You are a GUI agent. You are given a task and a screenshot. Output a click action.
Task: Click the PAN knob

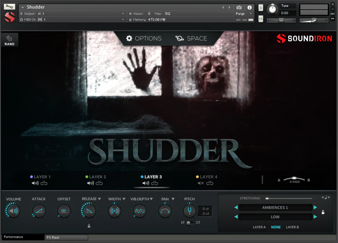pyautogui.click(x=165, y=211)
